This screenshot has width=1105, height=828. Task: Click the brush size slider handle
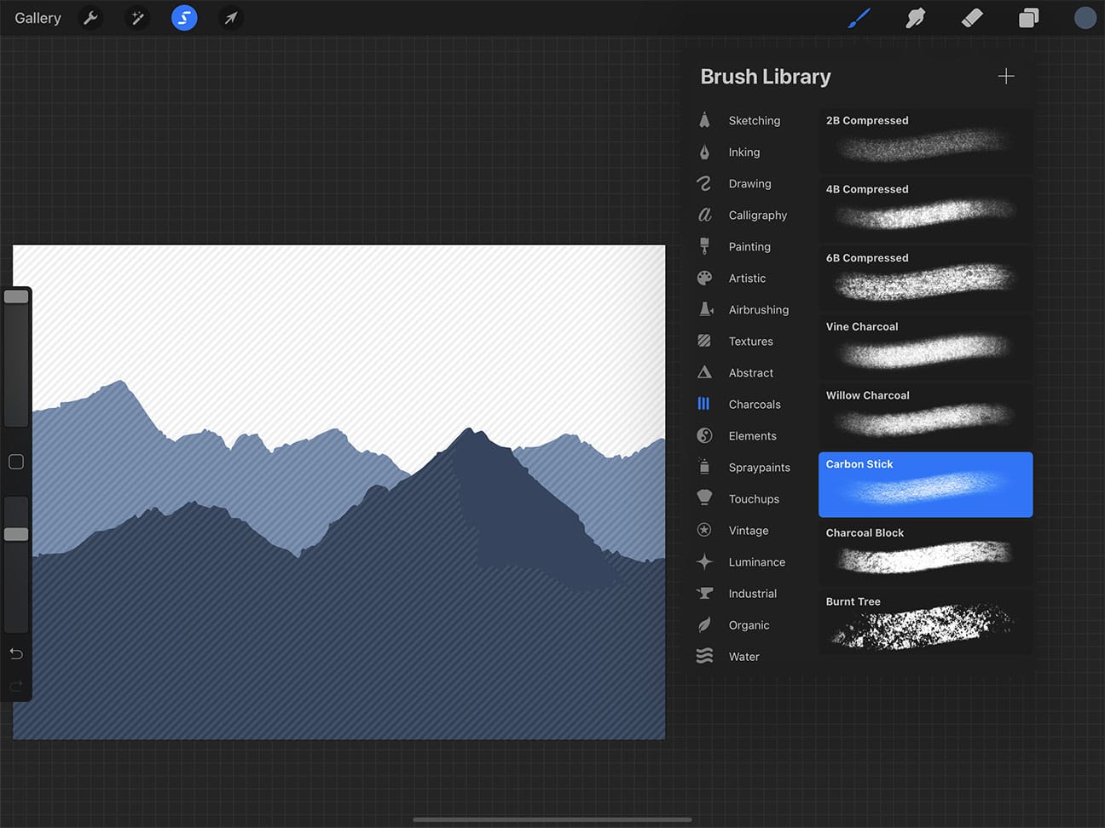pyautogui.click(x=16, y=296)
